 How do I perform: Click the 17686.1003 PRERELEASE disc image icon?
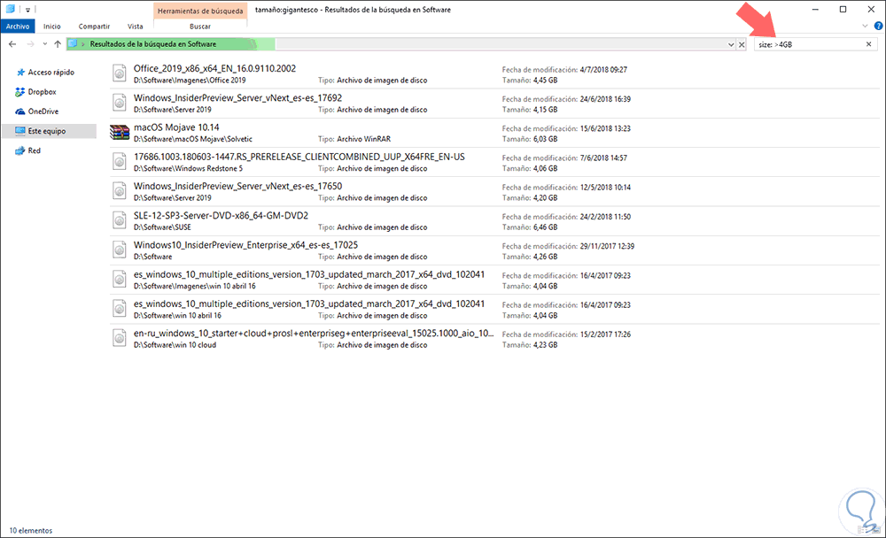pyautogui.click(x=120, y=162)
